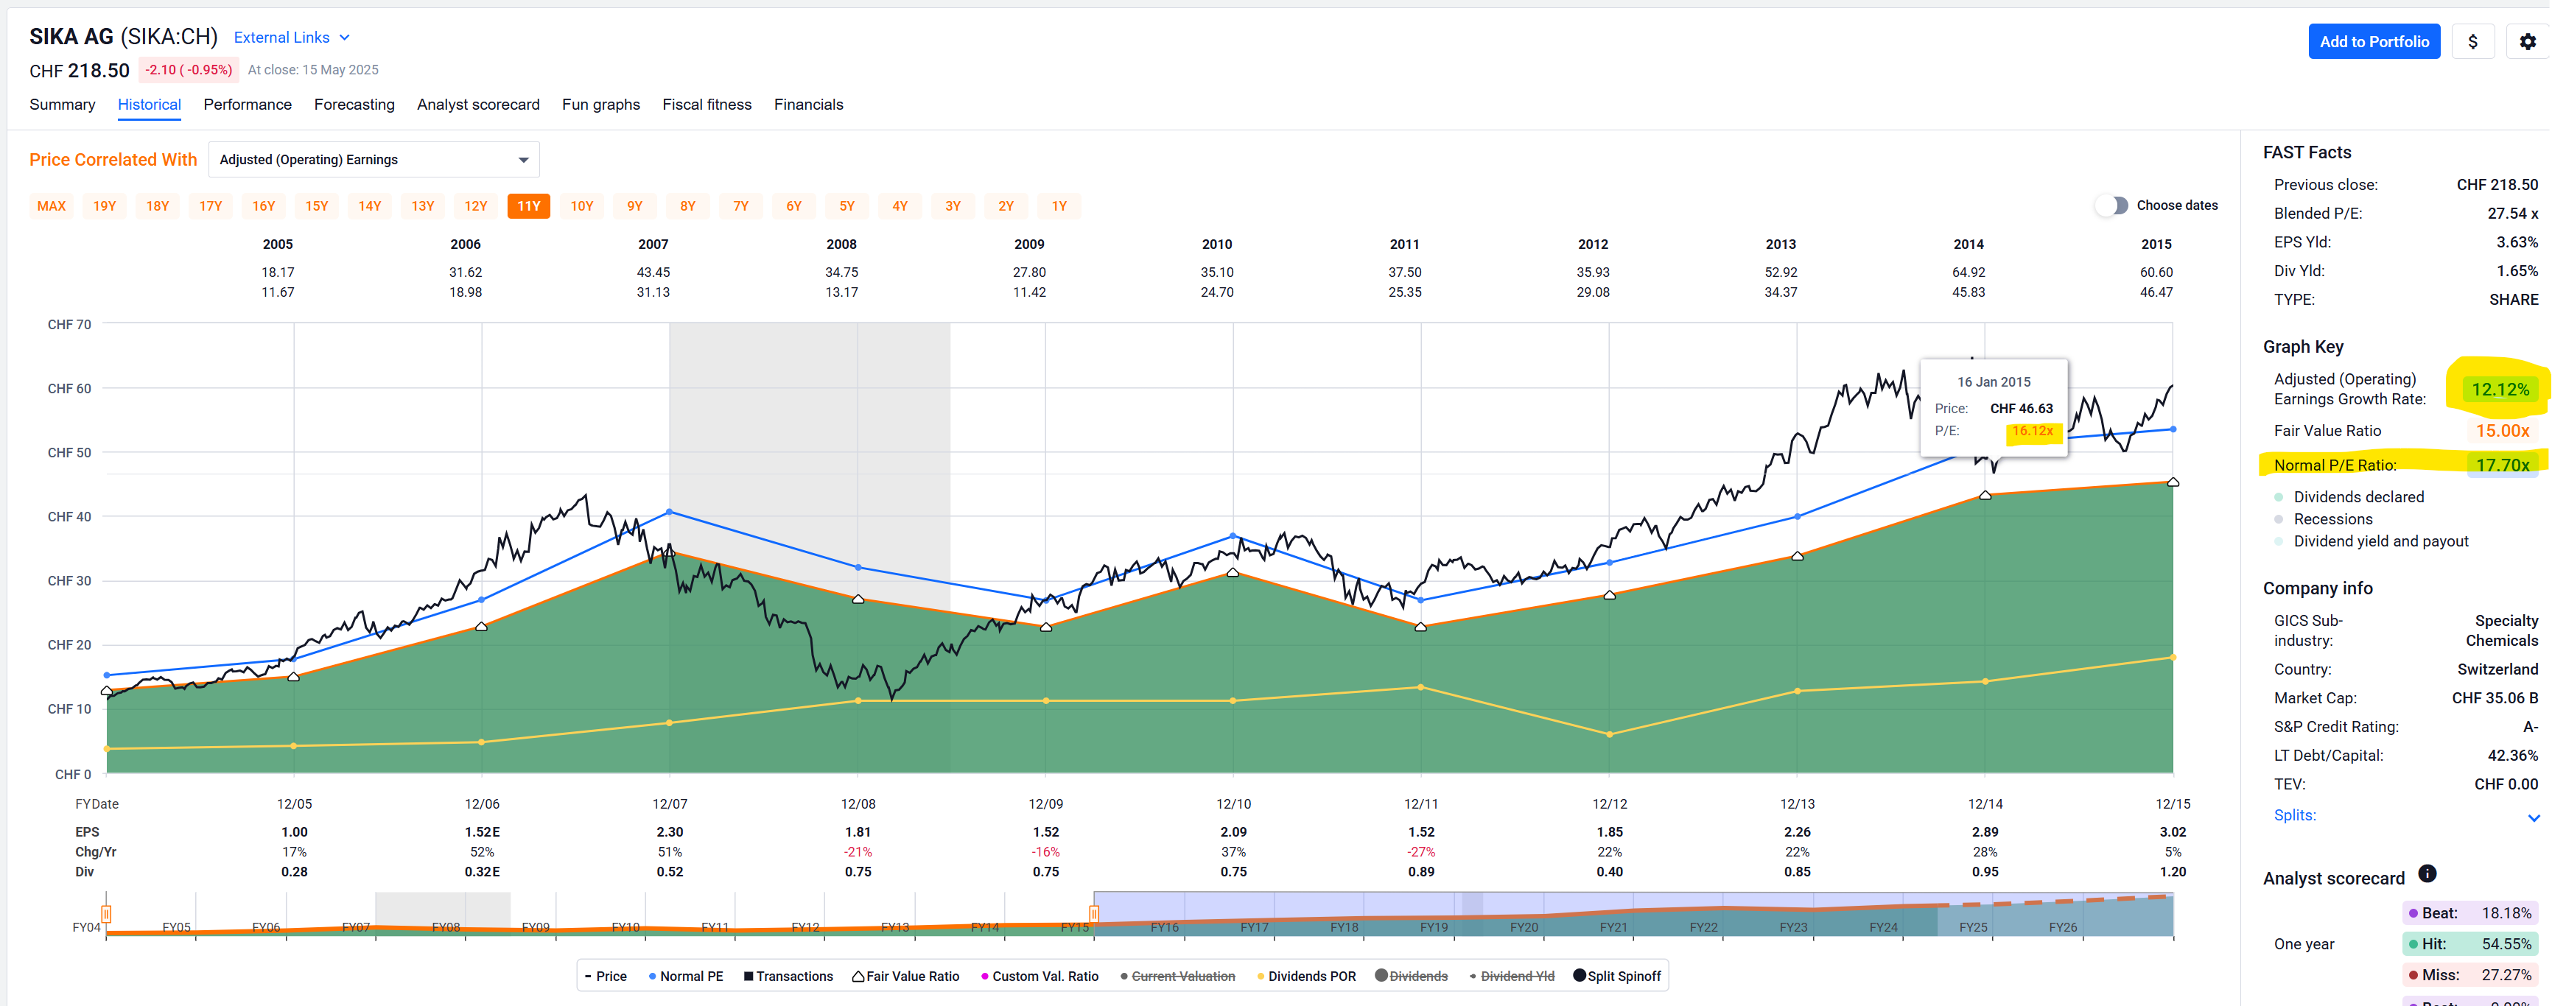Click the Fair Value Ratio 15.00x value
The height and width of the screenshot is (1006, 2552).
pyautogui.click(x=2503, y=431)
